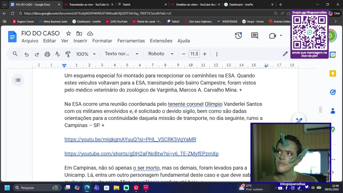Click the document vertical scrollbar thumb
This screenshot has height=193, width=343.
(320, 110)
